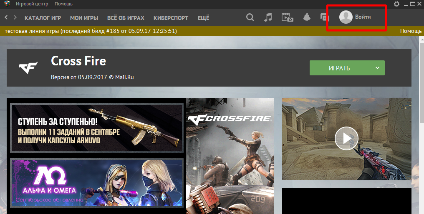This screenshot has height=214, width=424.
Task: Click the Cross Fire game title
Action: coord(78,61)
